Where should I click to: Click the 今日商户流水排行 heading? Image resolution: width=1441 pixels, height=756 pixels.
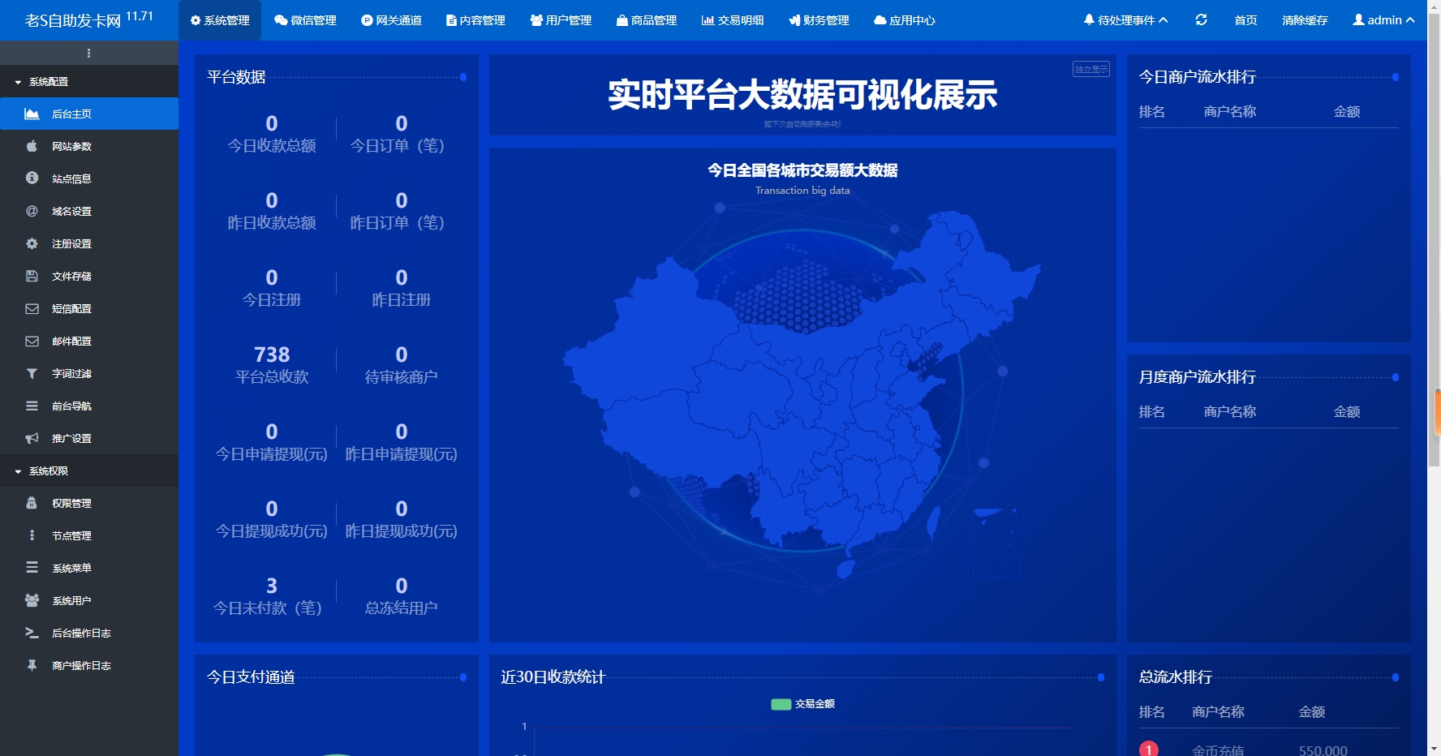(x=1197, y=77)
